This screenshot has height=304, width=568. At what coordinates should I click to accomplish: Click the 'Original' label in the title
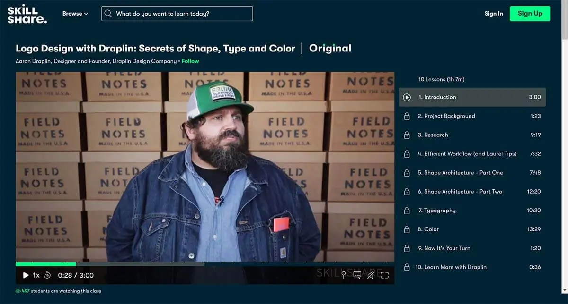(x=330, y=48)
